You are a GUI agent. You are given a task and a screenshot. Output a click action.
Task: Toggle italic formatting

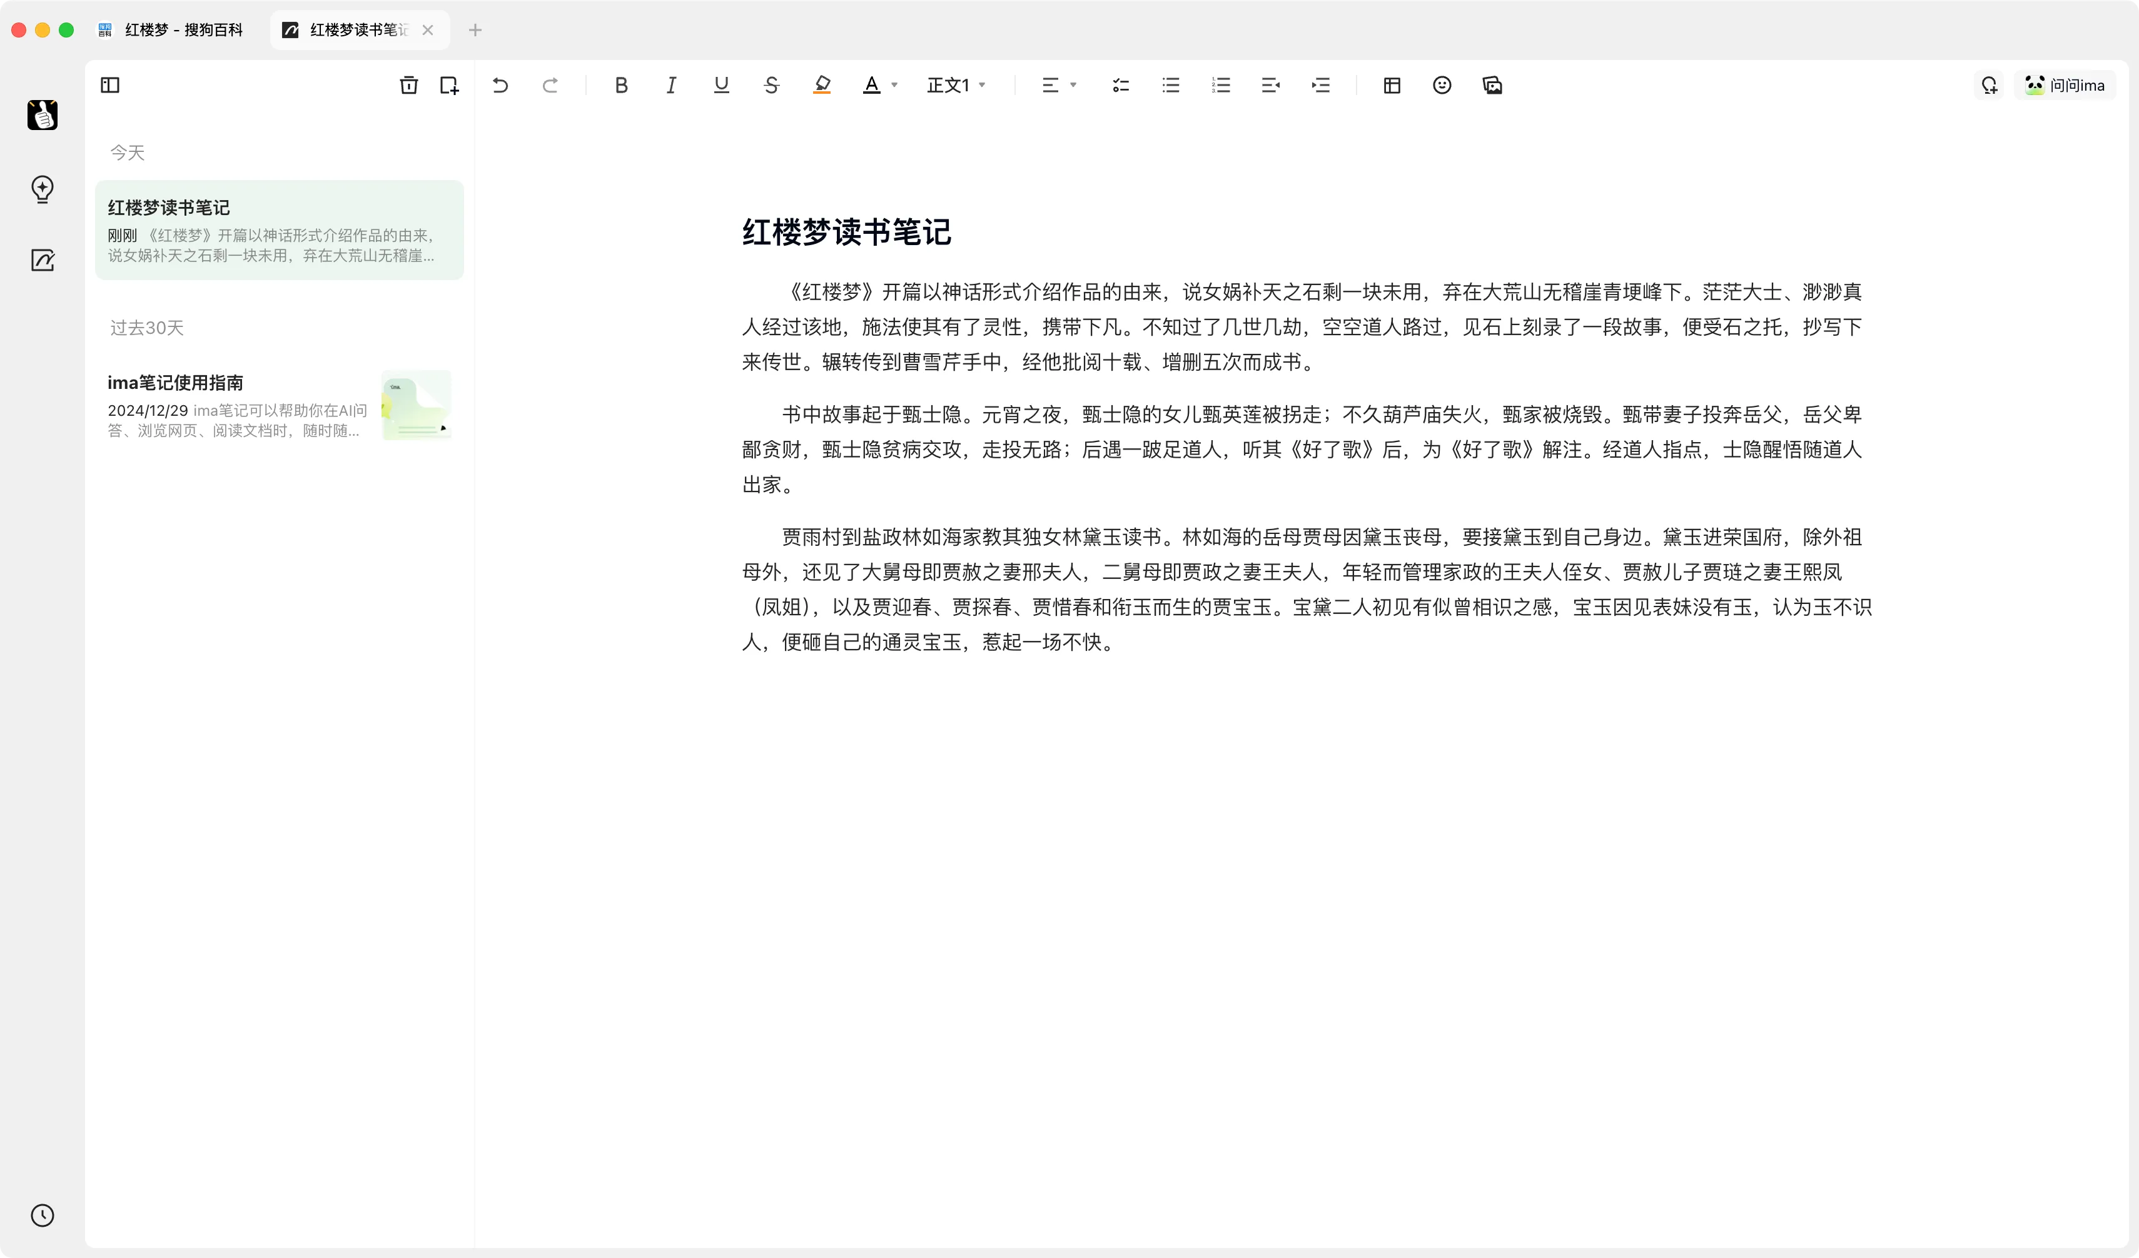pos(670,85)
